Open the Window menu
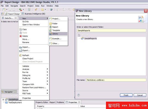Image resolution: width=148 pixels, height=109 pixels. pos(50,6)
